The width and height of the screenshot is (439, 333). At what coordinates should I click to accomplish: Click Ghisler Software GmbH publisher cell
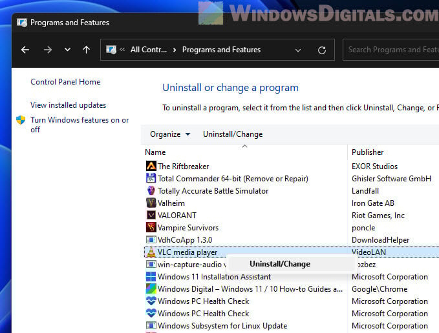point(391,179)
